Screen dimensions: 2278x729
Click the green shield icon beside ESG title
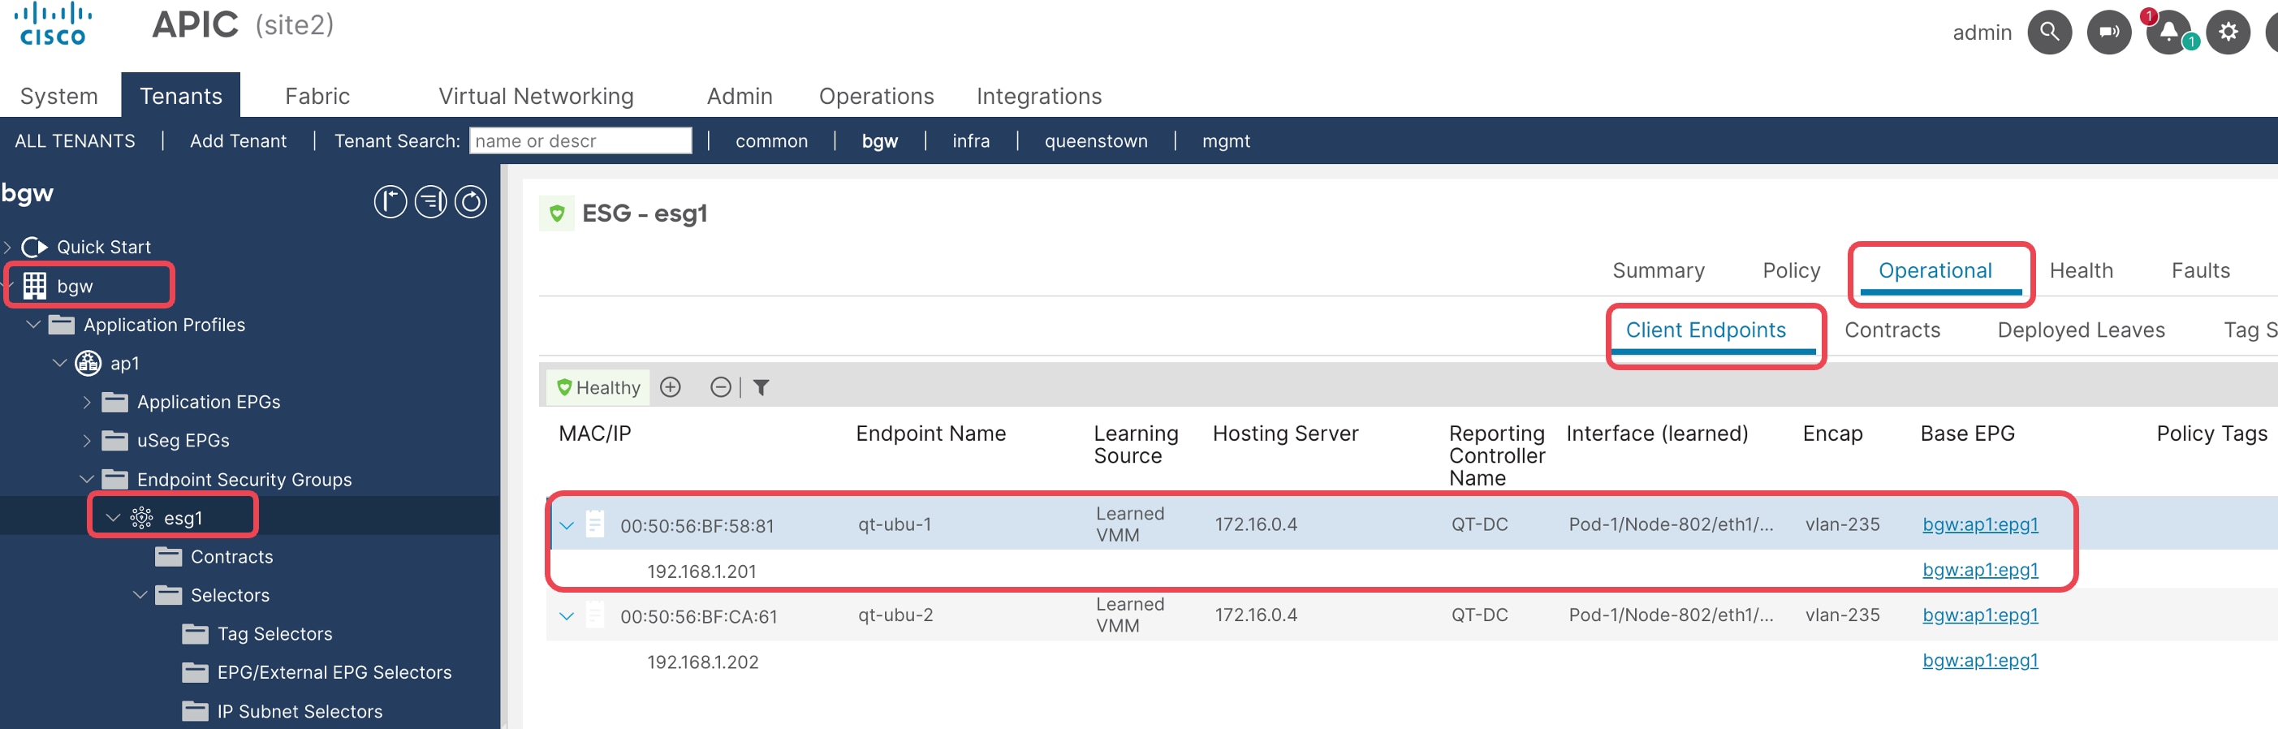tap(556, 214)
